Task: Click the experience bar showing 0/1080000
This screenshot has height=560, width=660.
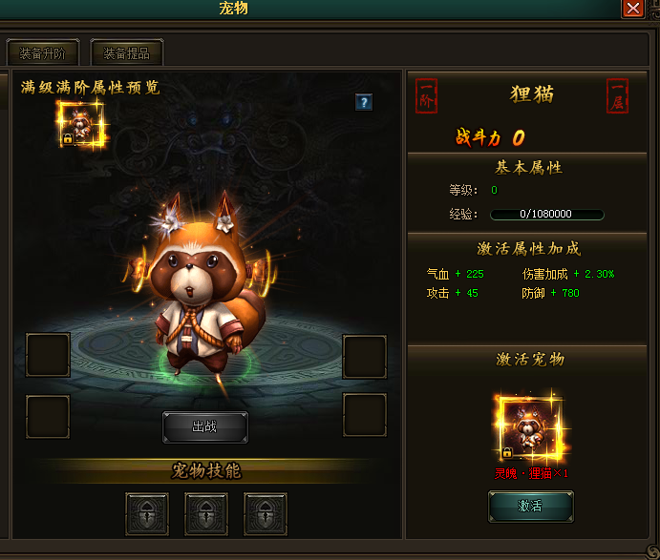Action: (x=546, y=214)
